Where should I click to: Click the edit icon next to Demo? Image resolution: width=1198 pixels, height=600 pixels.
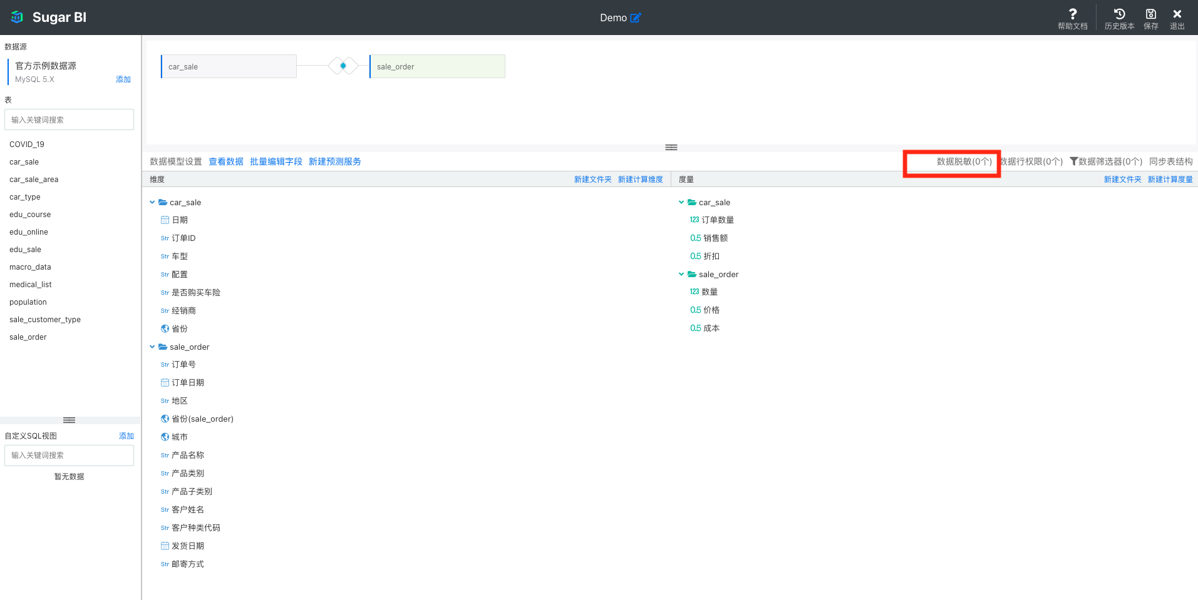coord(636,18)
